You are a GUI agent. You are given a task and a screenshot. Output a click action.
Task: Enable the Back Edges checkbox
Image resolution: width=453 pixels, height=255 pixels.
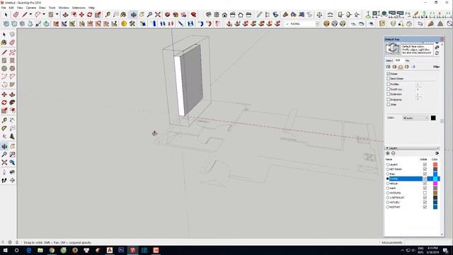[x=389, y=79]
